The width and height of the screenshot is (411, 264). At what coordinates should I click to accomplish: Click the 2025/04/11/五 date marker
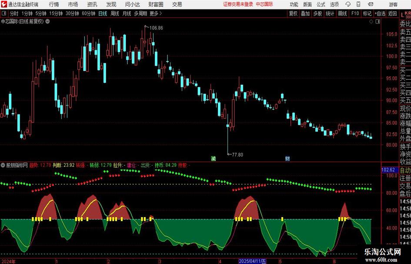click(x=252, y=261)
